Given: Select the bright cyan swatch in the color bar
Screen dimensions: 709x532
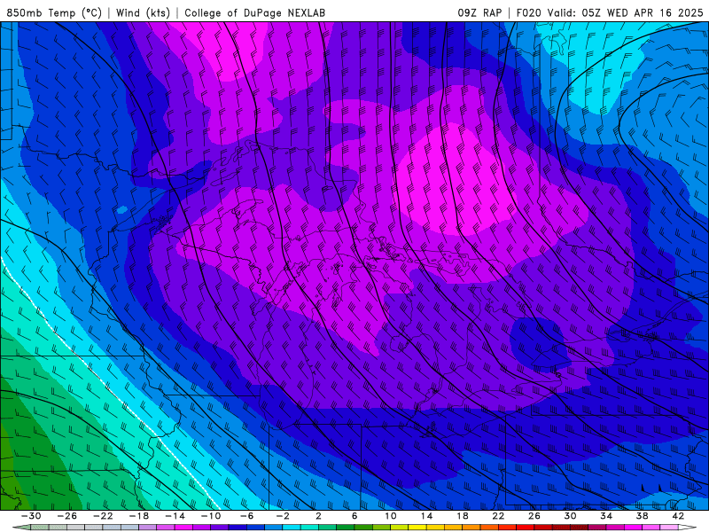Looking at the screenshot, I should [x=292, y=528].
